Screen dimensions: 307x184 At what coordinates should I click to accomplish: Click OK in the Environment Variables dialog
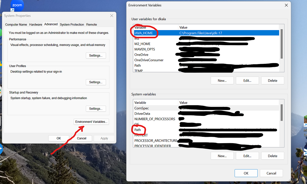[246, 173]
